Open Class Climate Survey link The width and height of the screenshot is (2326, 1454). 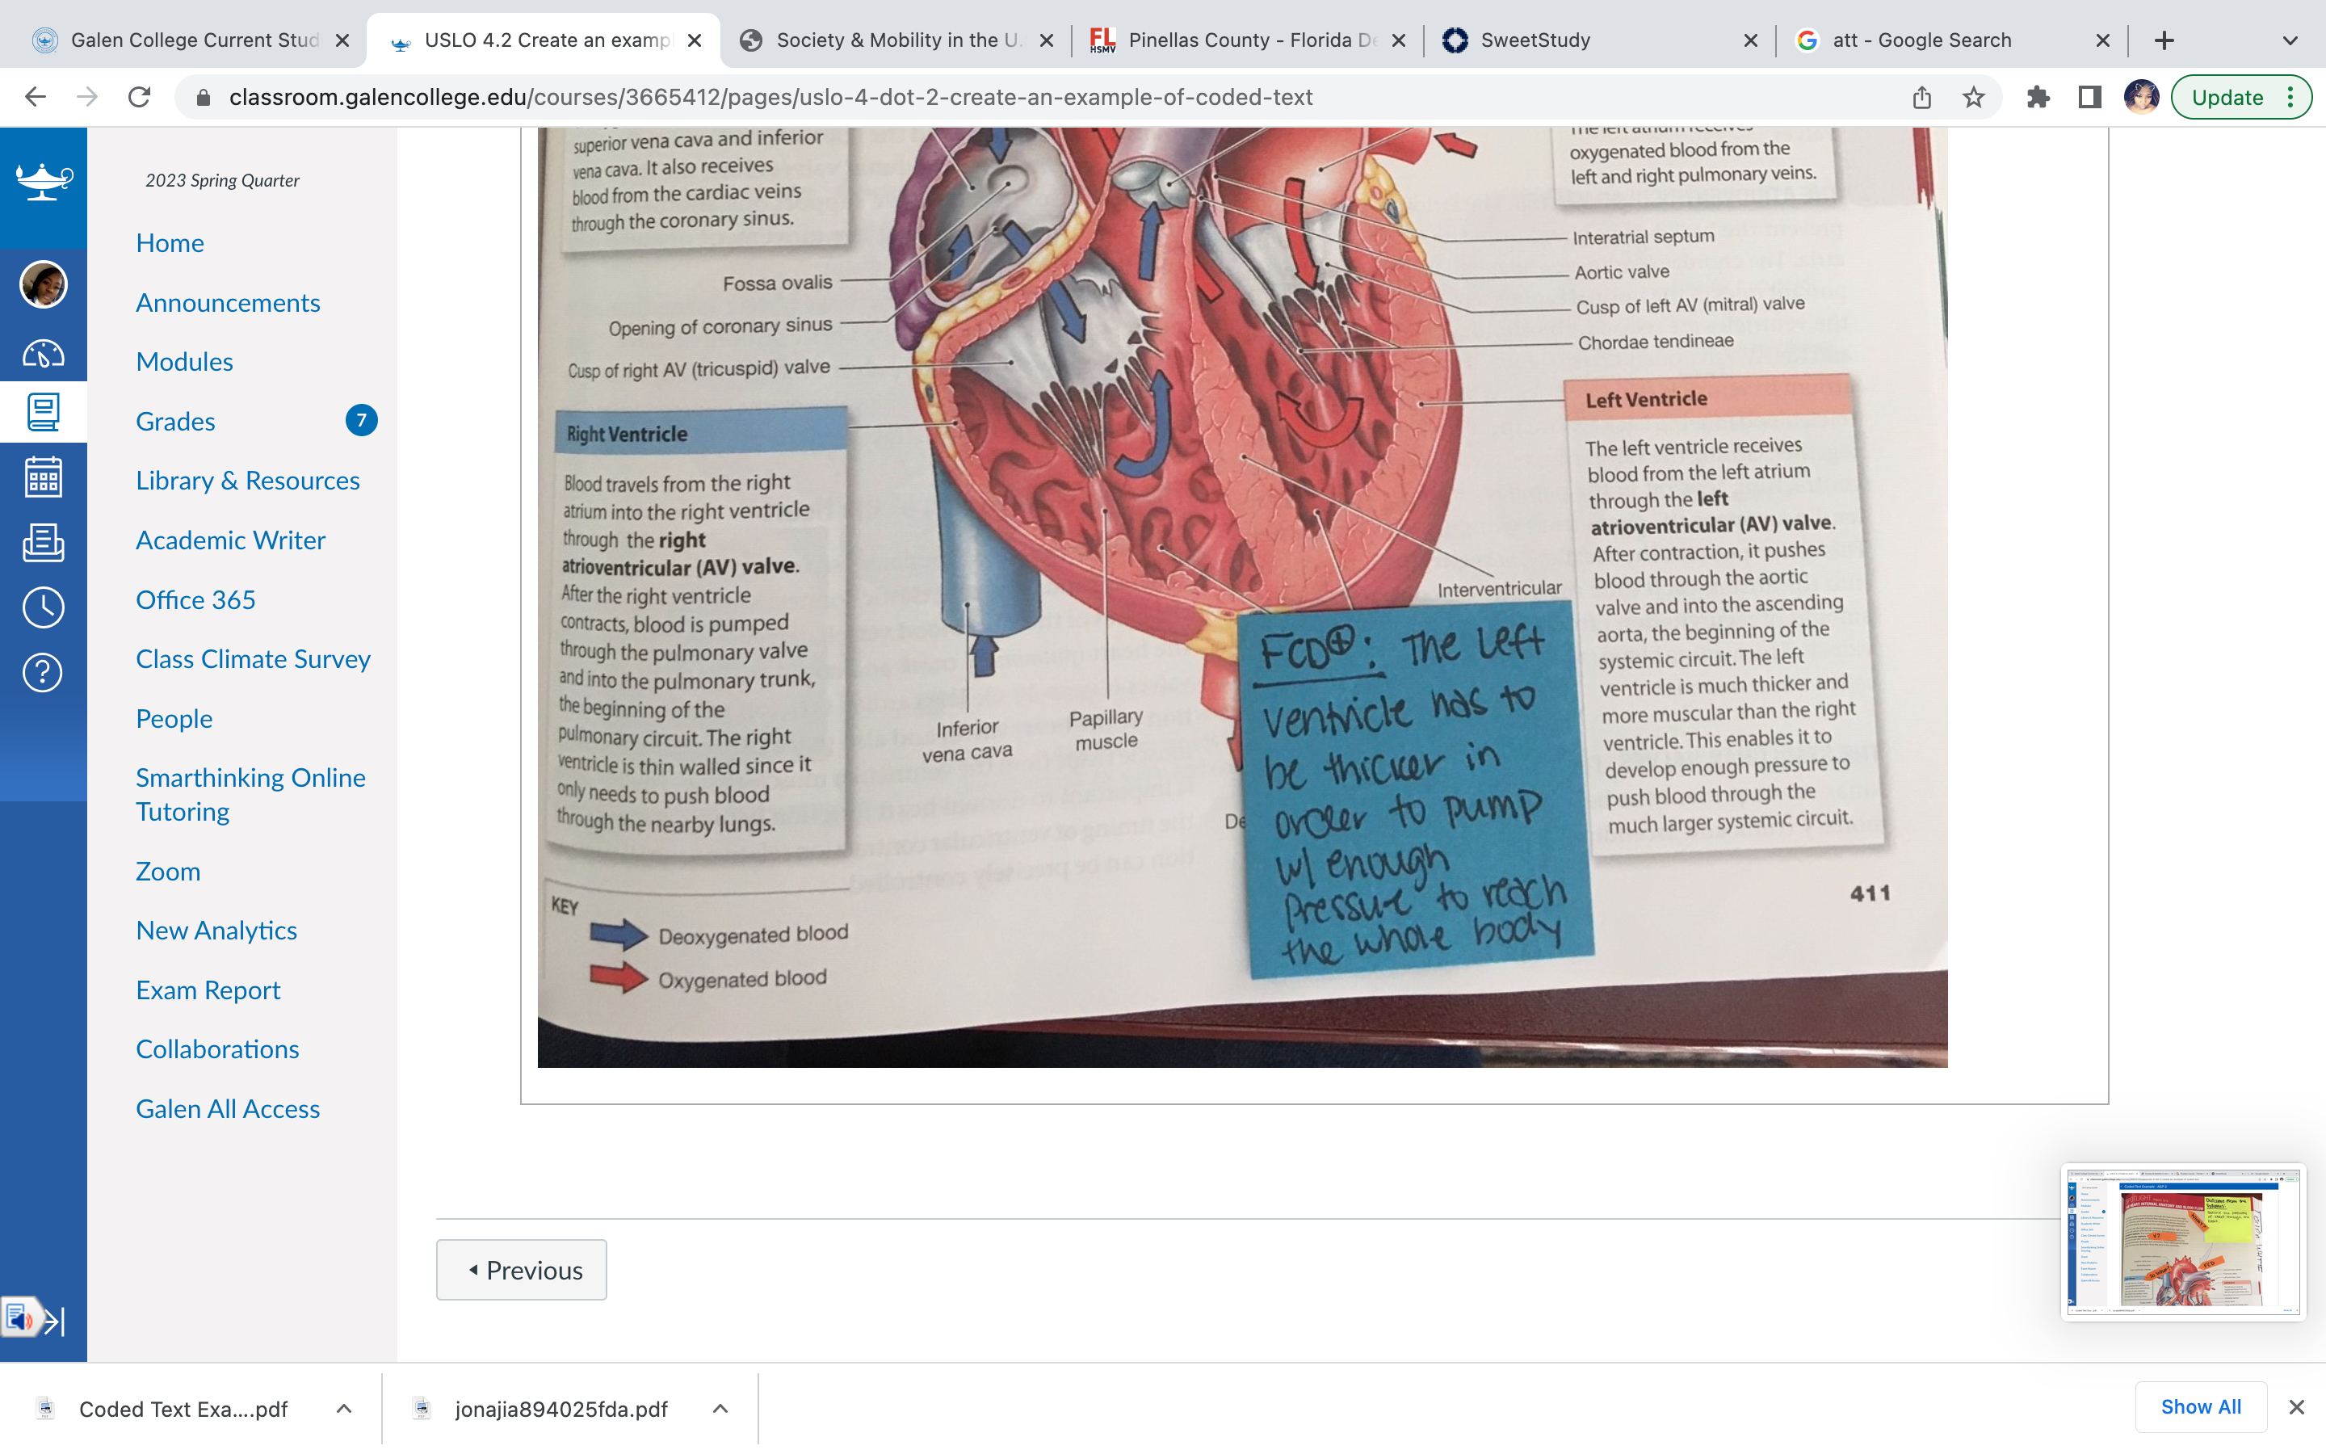click(253, 658)
